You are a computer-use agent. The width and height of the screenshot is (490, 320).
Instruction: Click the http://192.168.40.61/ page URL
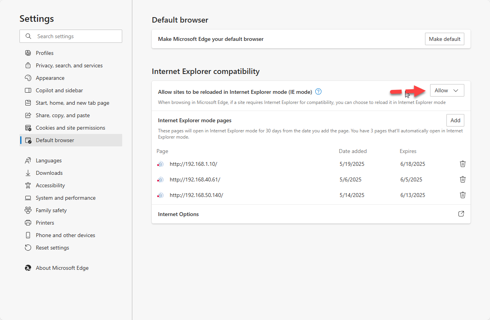tap(195, 179)
